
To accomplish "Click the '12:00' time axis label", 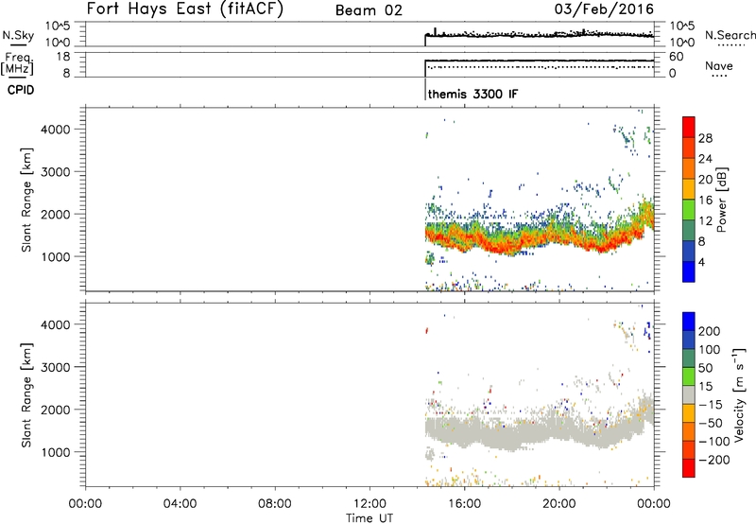I will coord(369,504).
